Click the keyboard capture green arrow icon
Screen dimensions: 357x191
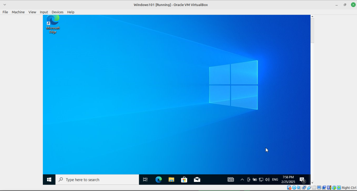click(339, 188)
